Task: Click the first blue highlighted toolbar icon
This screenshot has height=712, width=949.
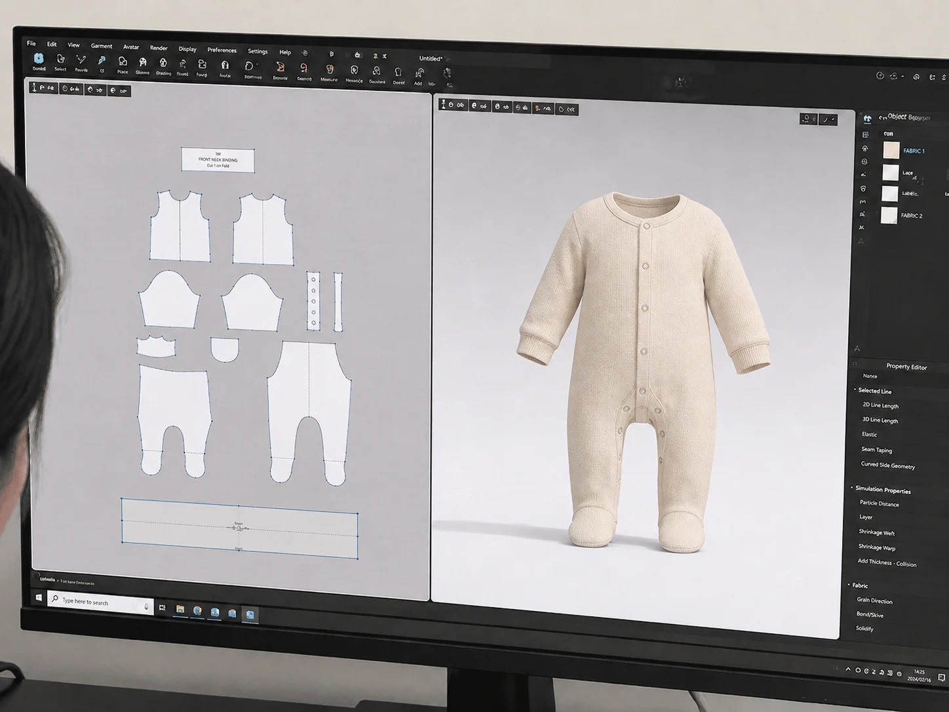Action: 39,58
